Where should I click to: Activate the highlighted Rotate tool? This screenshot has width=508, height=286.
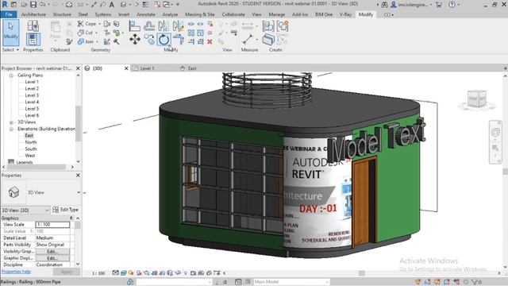point(164,40)
